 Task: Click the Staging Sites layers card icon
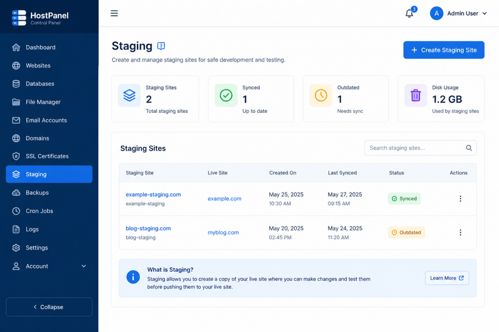pyautogui.click(x=130, y=95)
